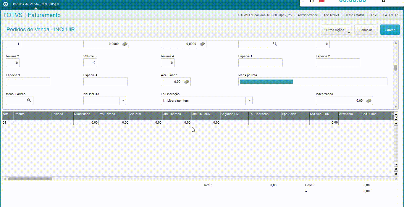
Task: Click into the Especie 2 field
Action: coord(338,63)
